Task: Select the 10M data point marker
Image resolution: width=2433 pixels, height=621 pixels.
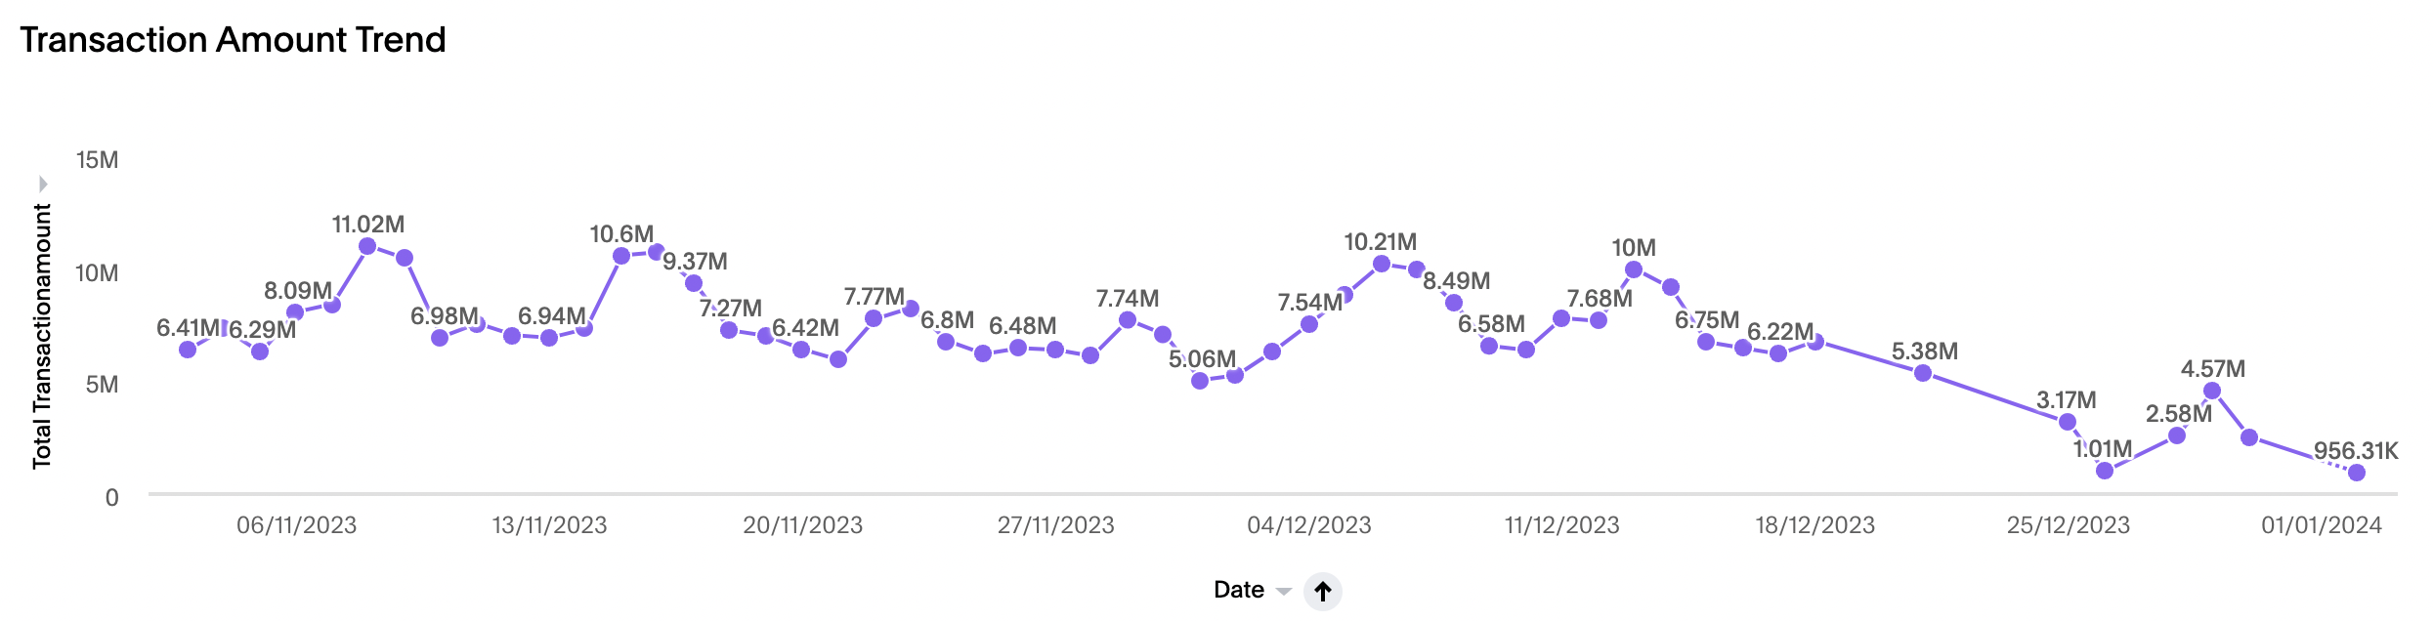Action: tap(1634, 269)
